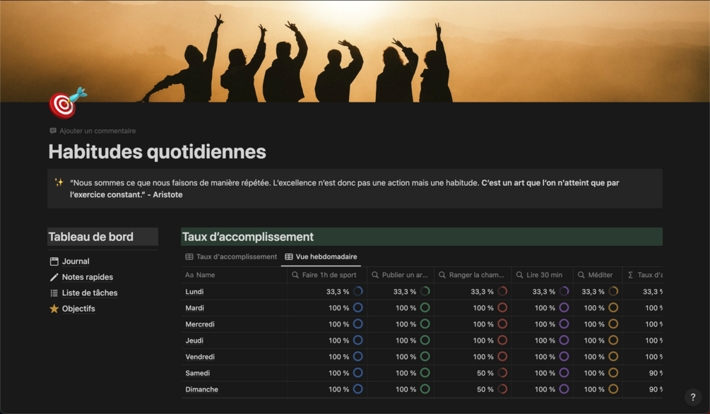The width and height of the screenshot is (710, 414).
Task: Click the Aa icon in Name header
Action: 189,275
